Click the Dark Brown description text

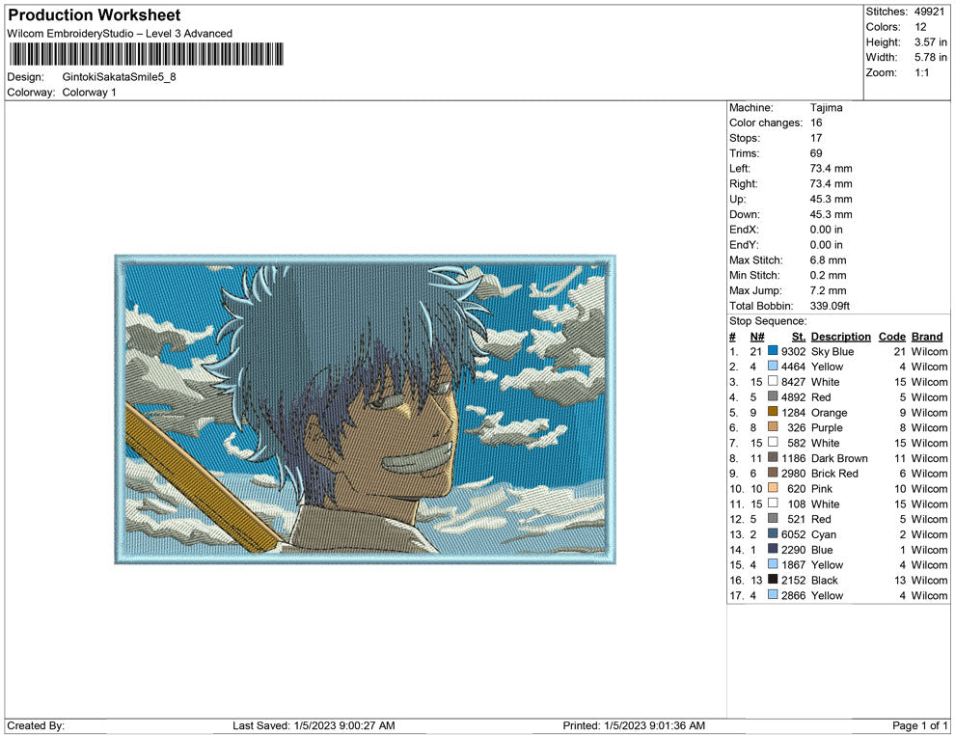839,458
